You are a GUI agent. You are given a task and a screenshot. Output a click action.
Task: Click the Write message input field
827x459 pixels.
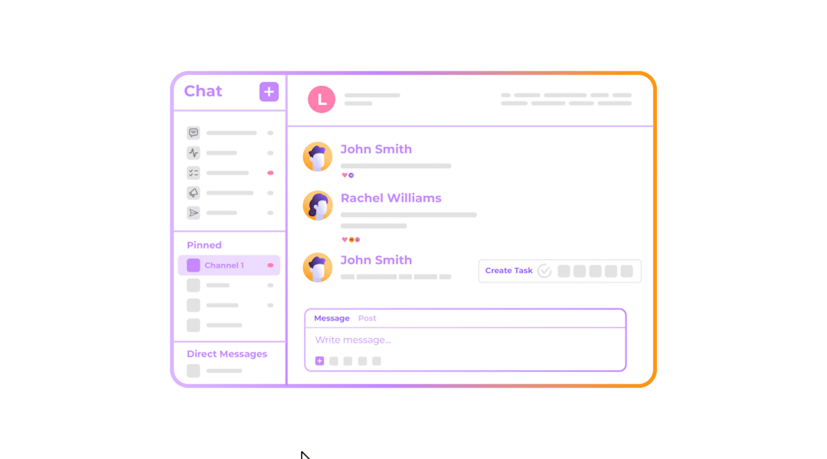465,340
